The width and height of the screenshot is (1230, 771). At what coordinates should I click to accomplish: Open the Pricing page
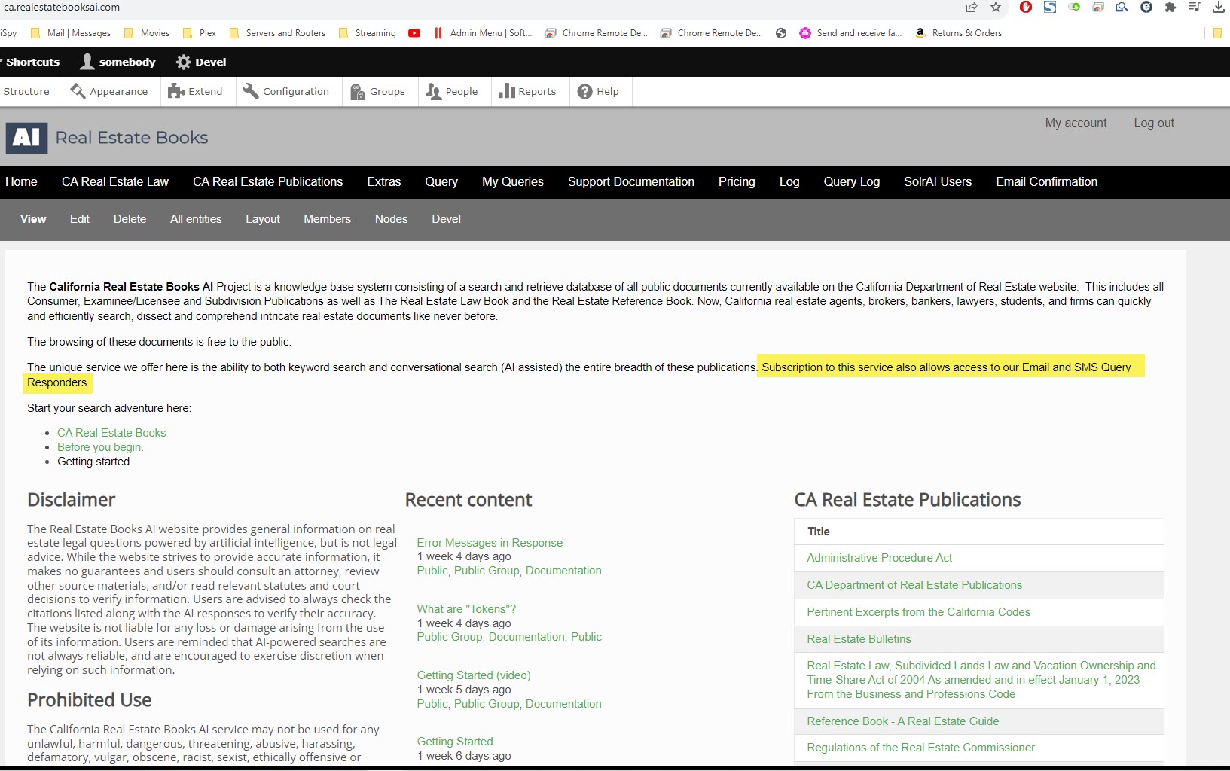coord(737,181)
